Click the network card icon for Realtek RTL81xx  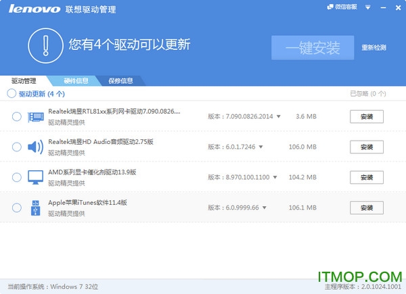click(36, 117)
